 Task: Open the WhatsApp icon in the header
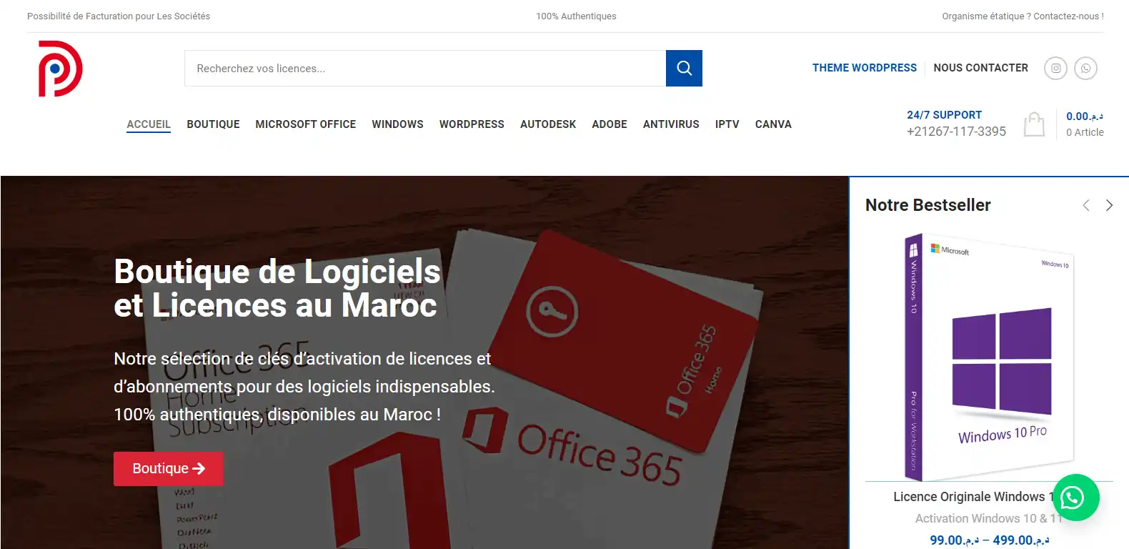pyautogui.click(x=1085, y=68)
